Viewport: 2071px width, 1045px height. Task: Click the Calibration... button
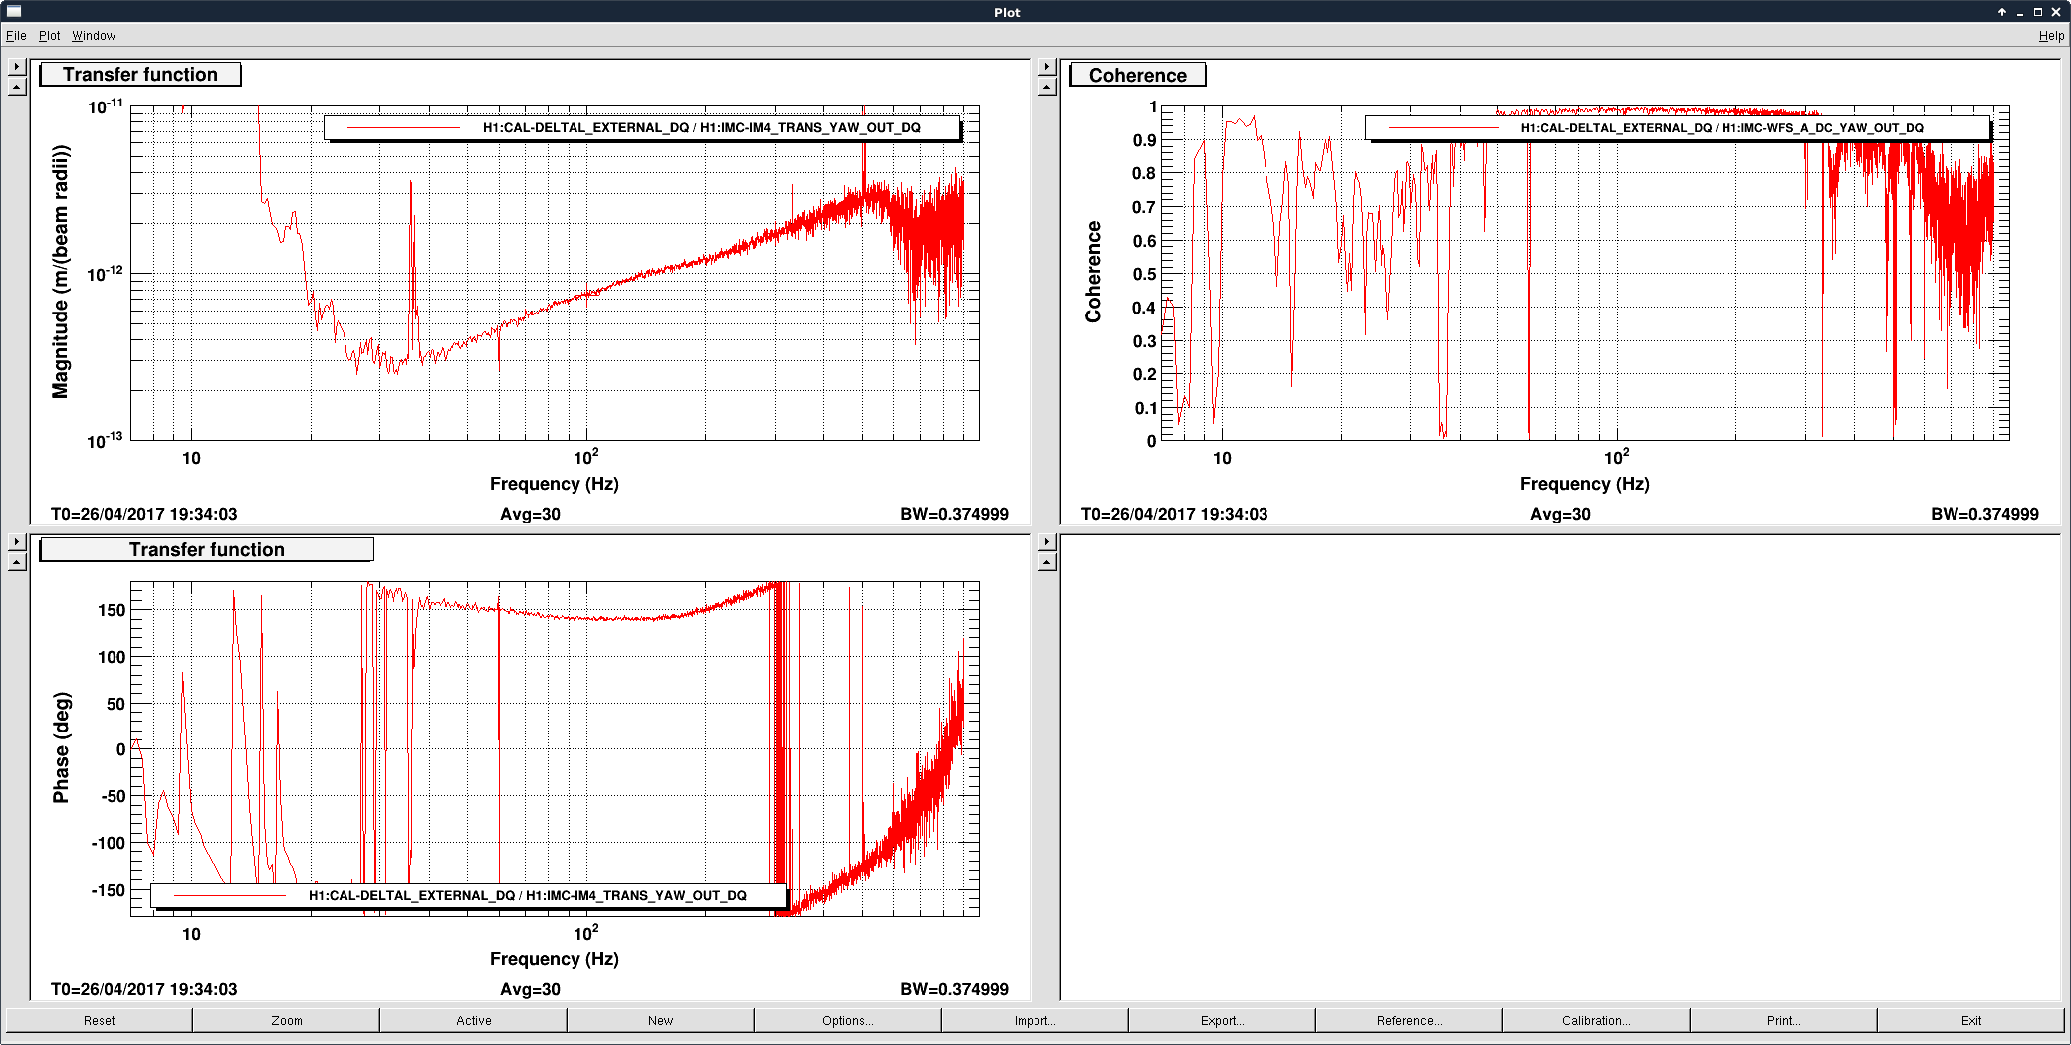(x=1597, y=1020)
